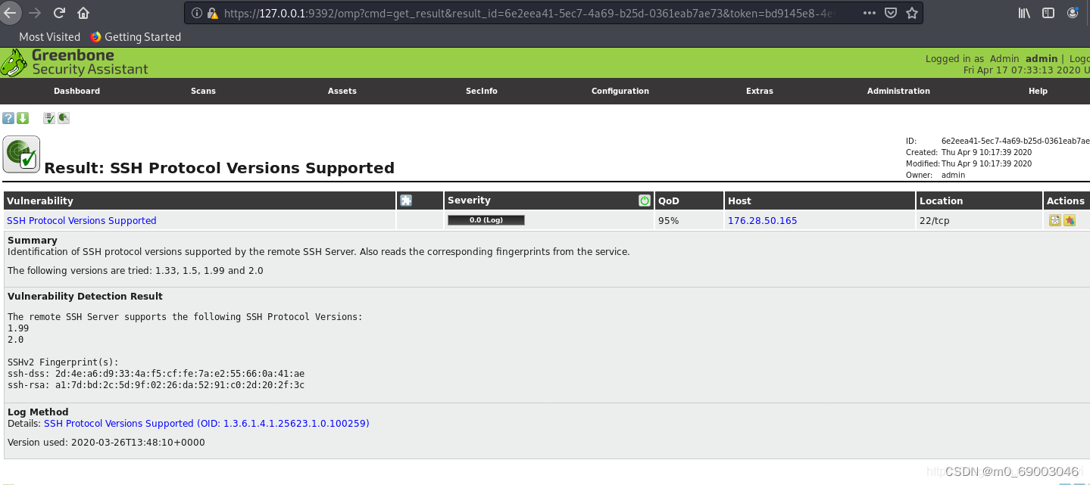Open the Administration menu
This screenshot has width=1090, height=485.
[898, 91]
